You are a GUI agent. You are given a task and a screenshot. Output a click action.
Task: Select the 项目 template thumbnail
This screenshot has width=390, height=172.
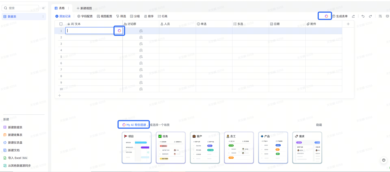point(137,148)
